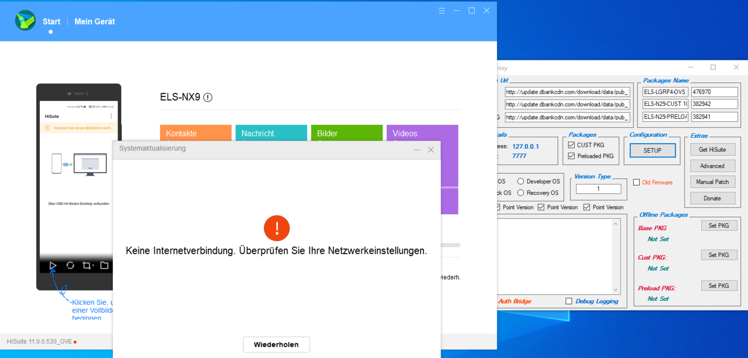Screen dimensions: 748x358
Task: Click Set PKG for Preload PKG
Action: [719, 286]
